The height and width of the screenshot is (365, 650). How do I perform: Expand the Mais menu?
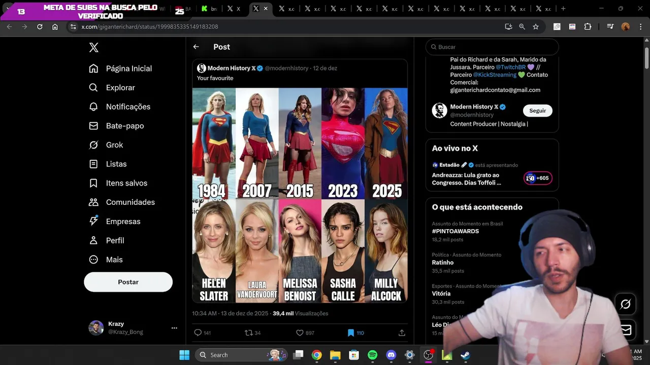pyautogui.click(x=106, y=260)
